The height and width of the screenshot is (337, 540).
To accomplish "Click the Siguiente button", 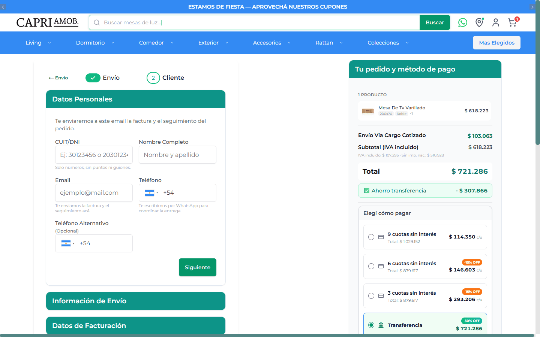I will pos(198,267).
